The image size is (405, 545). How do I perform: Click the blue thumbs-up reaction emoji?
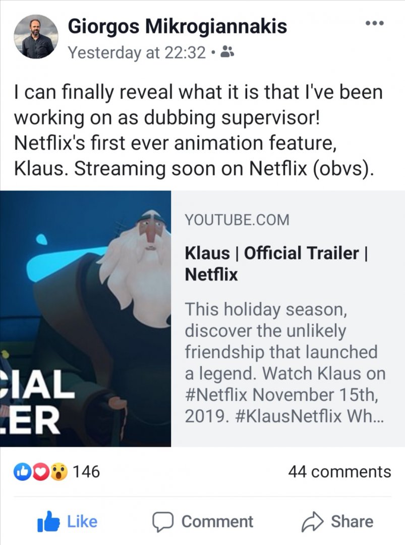coord(22,472)
